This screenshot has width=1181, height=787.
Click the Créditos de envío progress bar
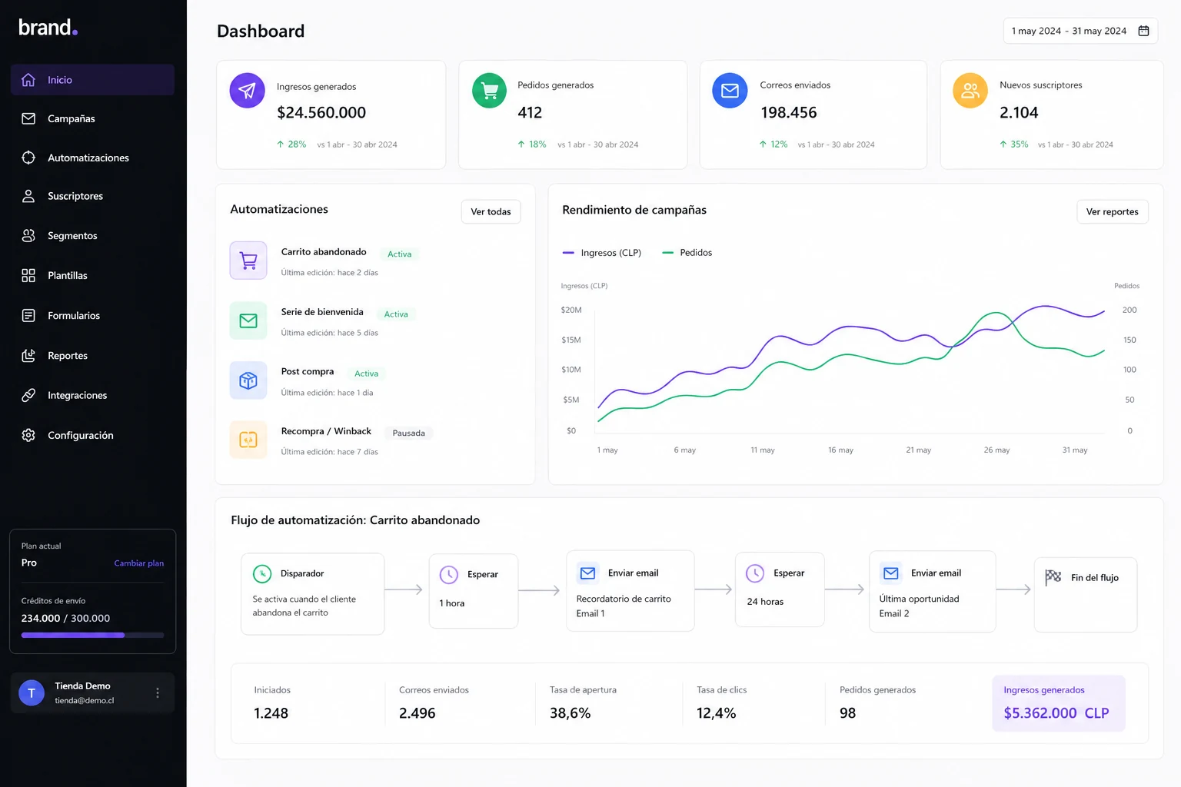click(92, 635)
